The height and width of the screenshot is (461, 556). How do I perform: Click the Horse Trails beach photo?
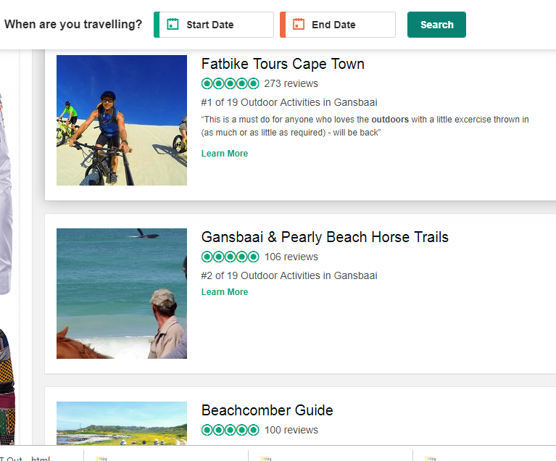point(122,294)
